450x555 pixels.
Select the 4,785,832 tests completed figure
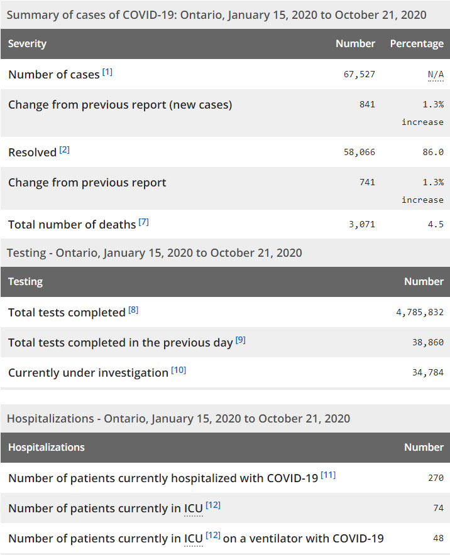[419, 313]
